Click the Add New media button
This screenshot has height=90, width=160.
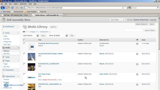tap(53, 27)
